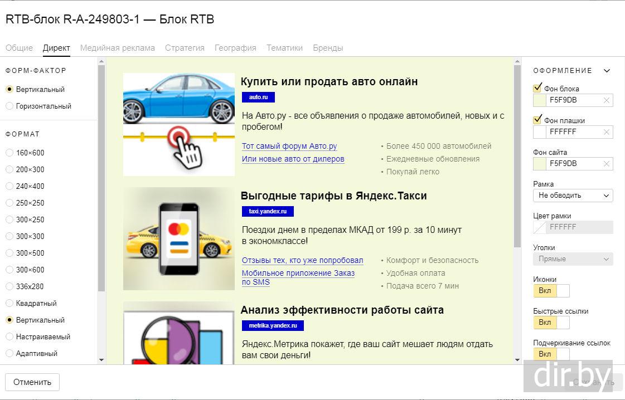Switch to the Стратегия tab

pyautogui.click(x=185, y=48)
